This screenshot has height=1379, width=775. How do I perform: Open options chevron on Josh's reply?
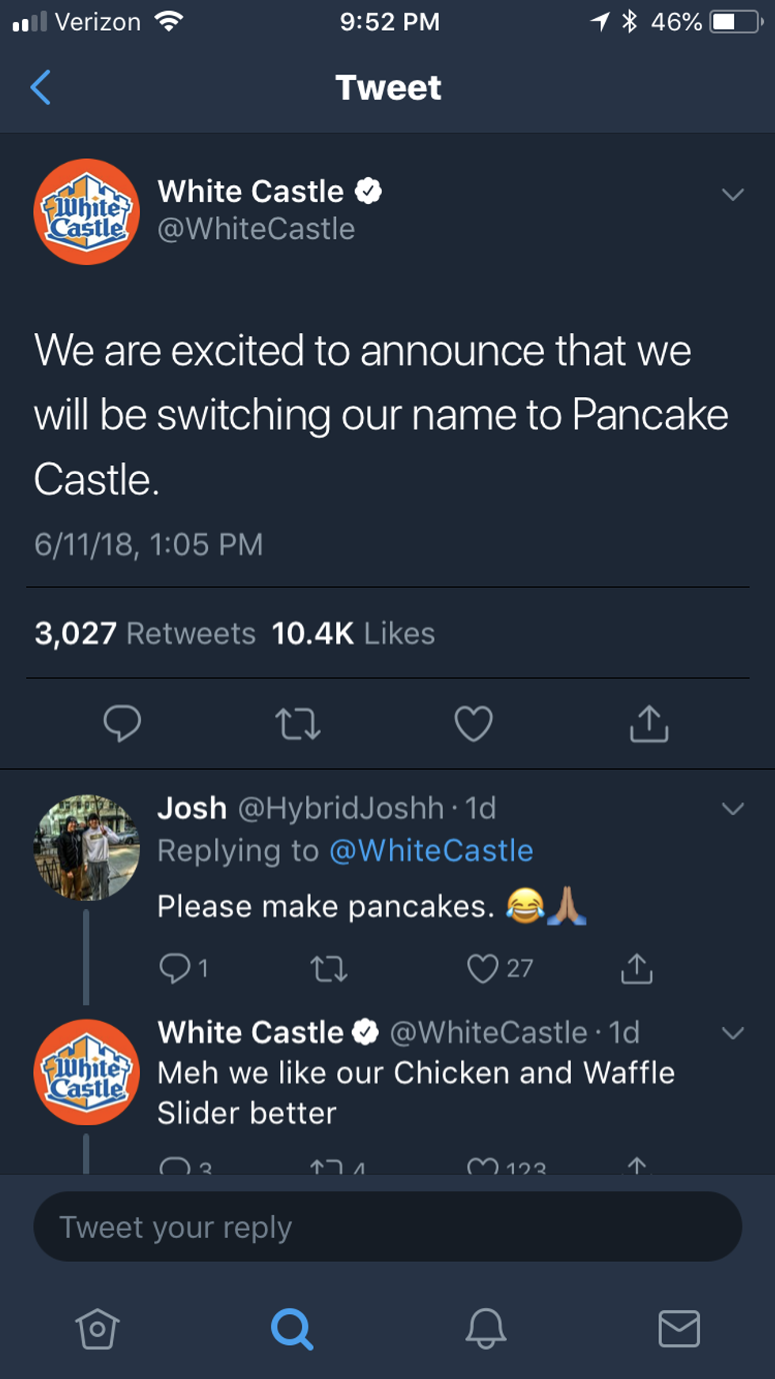pos(733,809)
